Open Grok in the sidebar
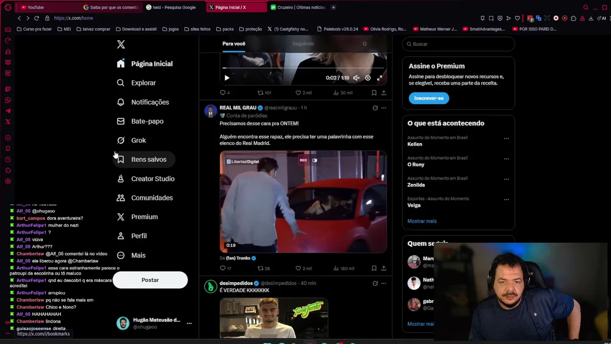 point(132,140)
